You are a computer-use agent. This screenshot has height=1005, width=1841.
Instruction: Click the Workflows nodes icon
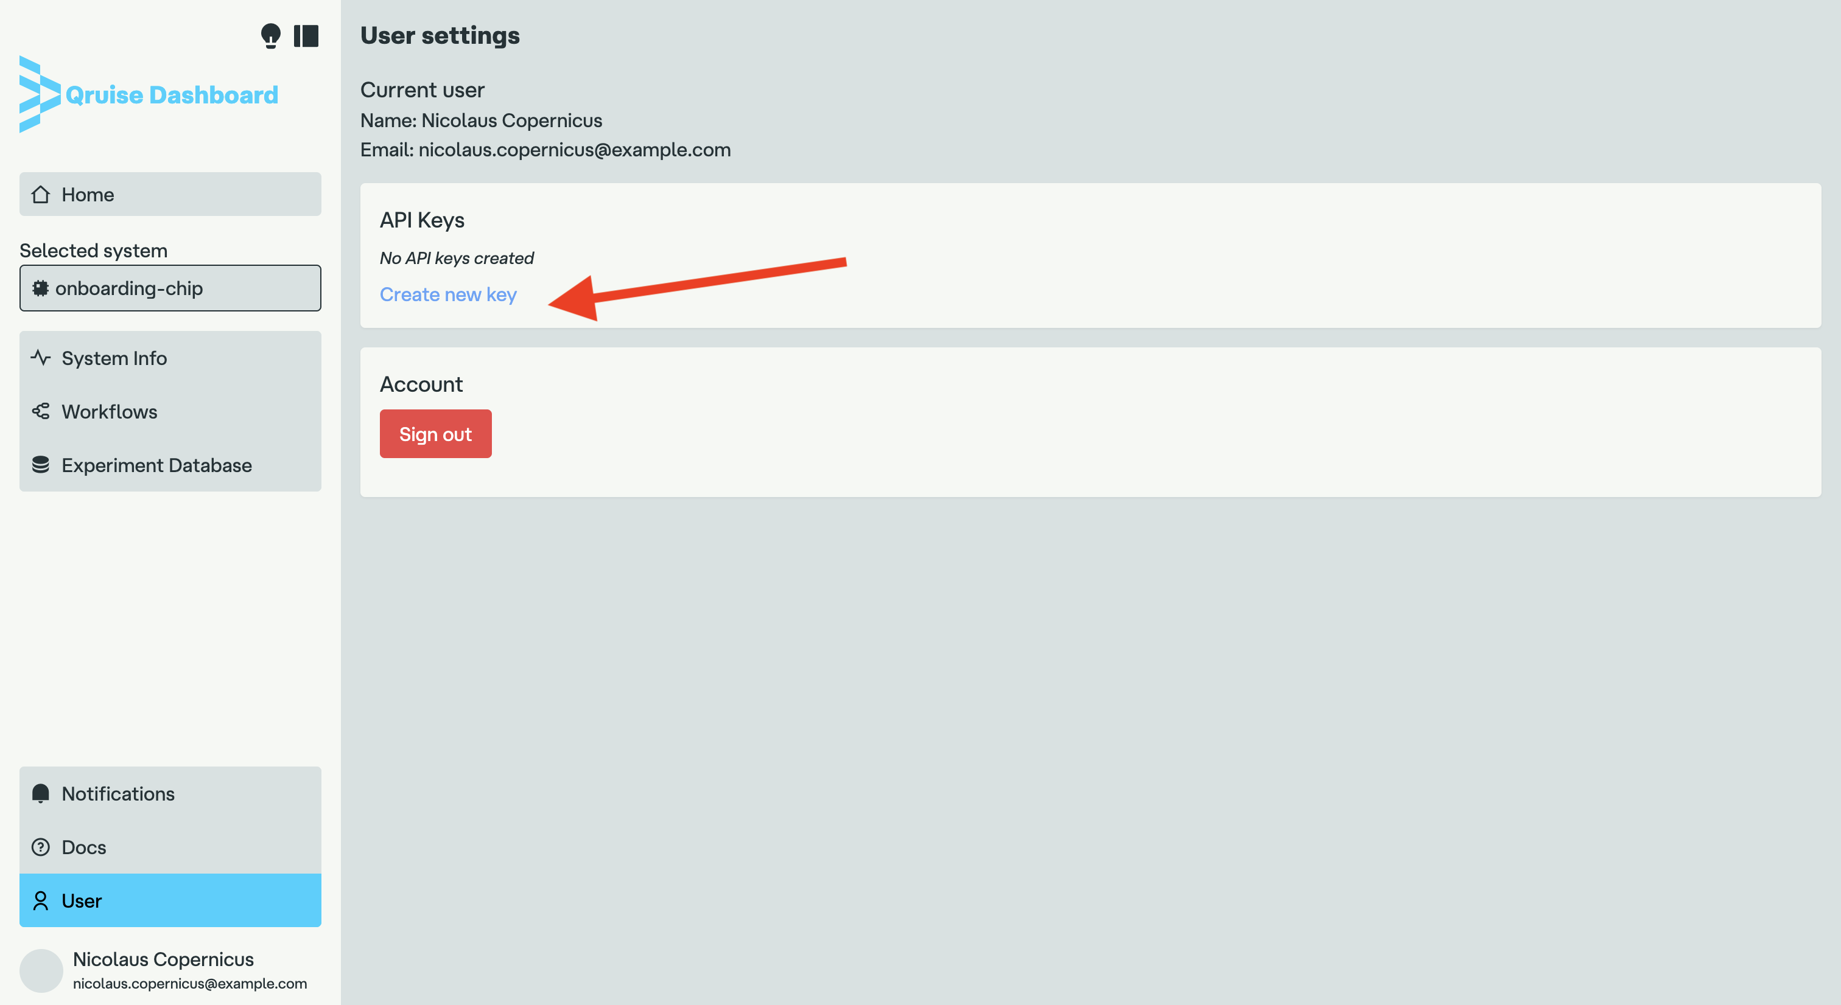(41, 411)
